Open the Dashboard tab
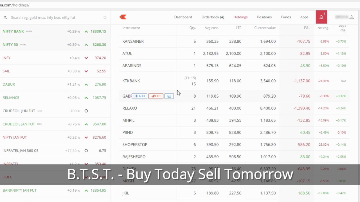 (183, 17)
